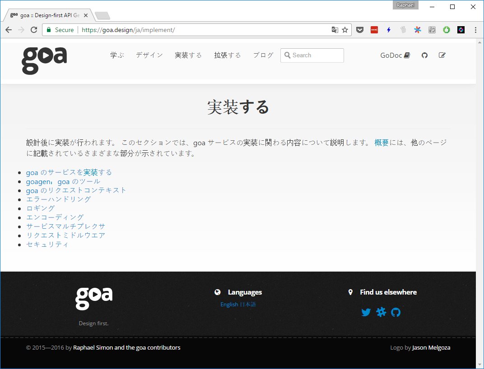Image resolution: width=484 pixels, height=369 pixels.
Task: Click the white goa logo in footer
Action: point(94,299)
